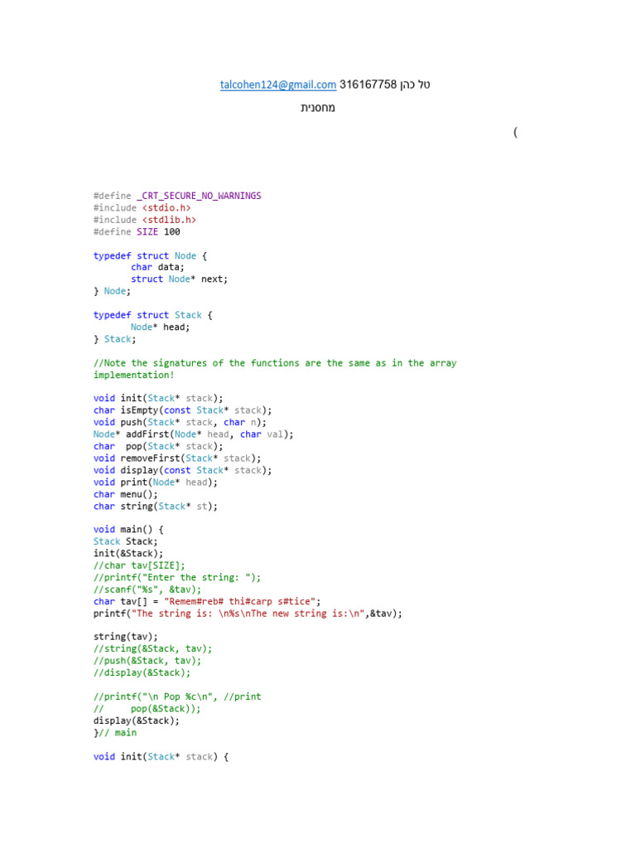The height and width of the screenshot is (849, 636).
Task: Click the commented //char tav[SIZE]; line
Action: coord(139,565)
